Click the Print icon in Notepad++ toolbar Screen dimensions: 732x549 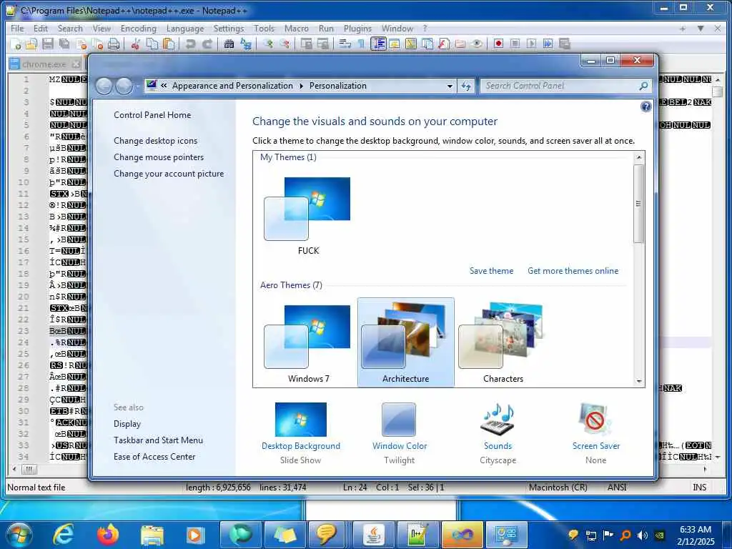114,44
